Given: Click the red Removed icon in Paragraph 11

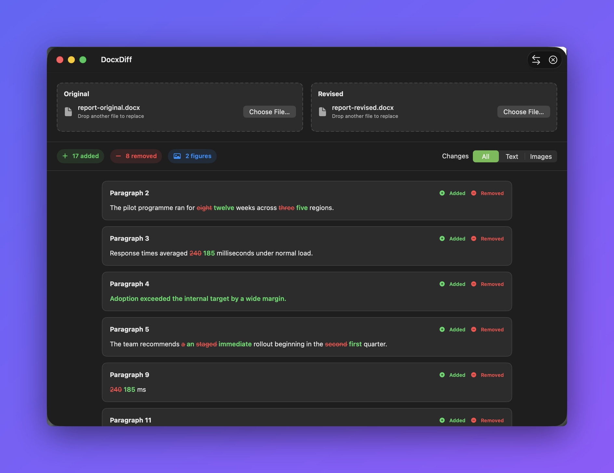Looking at the screenshot, I should pyautogui.click(x=474, y=420).
